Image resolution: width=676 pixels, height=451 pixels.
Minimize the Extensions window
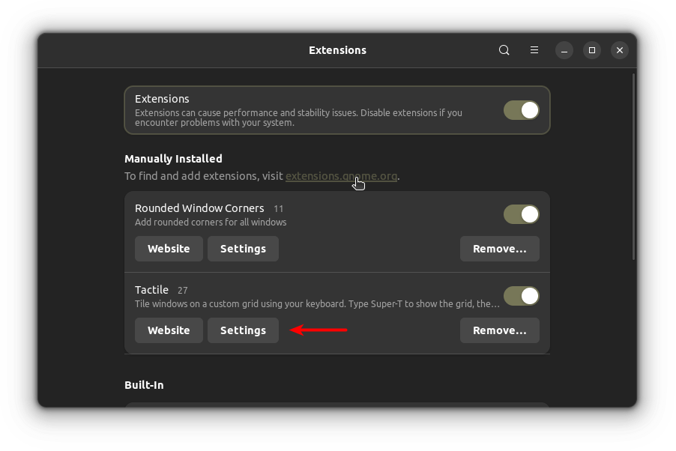[564, 50]
